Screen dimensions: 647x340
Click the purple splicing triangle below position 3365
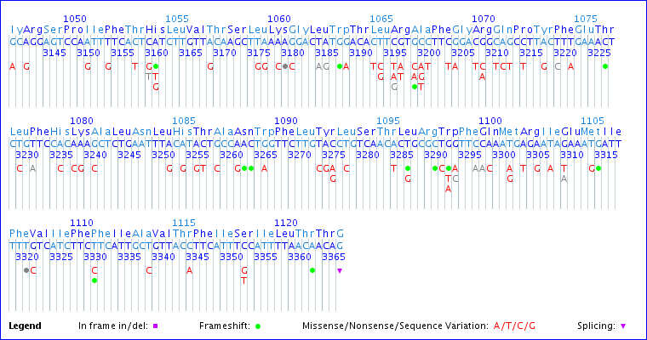pyautogui.click(x=340, y=270)
